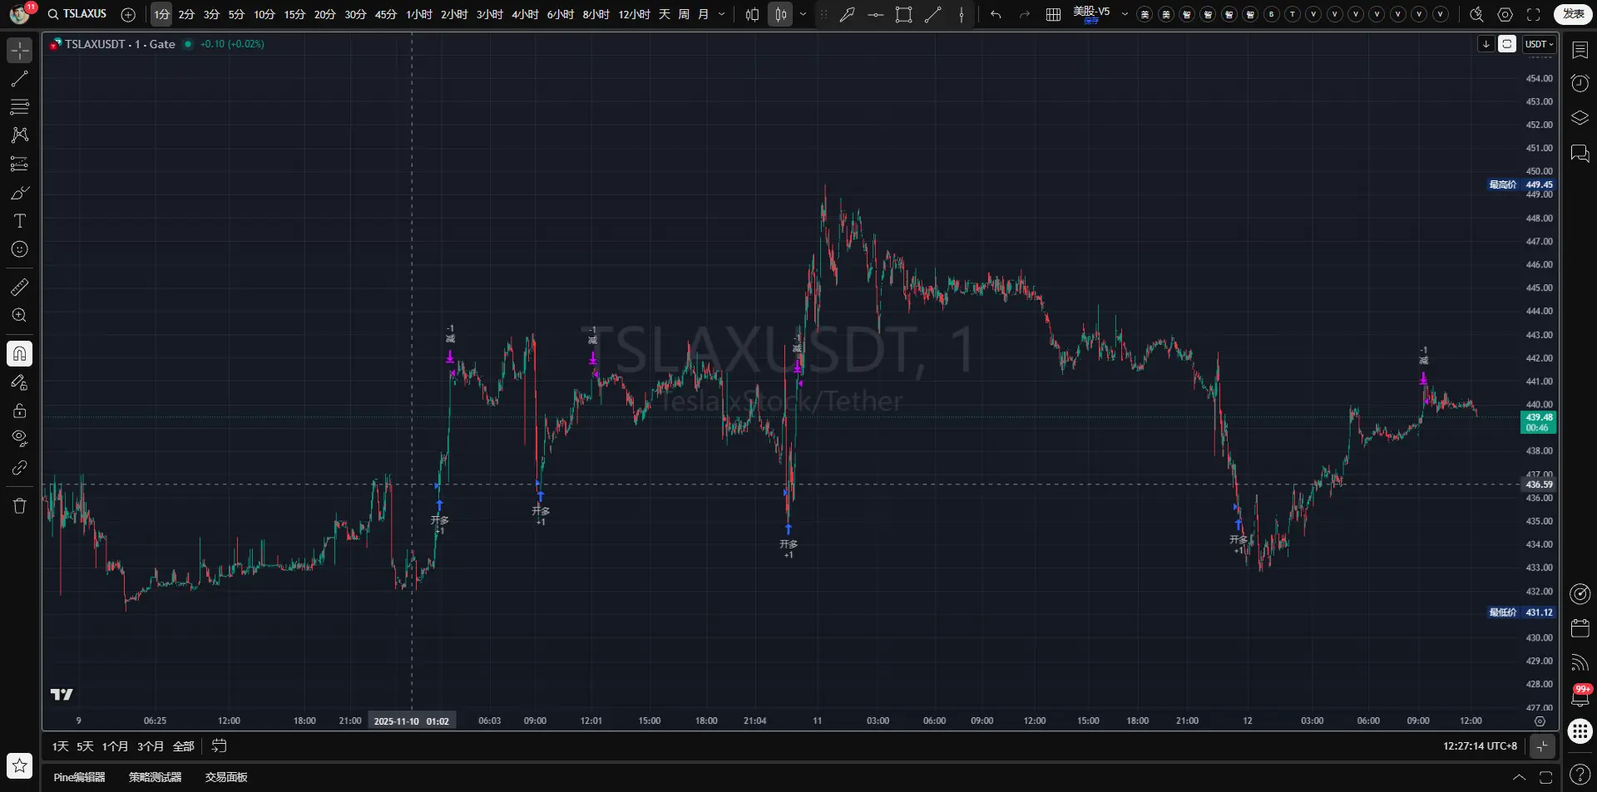Screen dimensions: 1597x792
Task: Open the alerts clock icon
Action: pyautogui.click(x=1580, y=83)
